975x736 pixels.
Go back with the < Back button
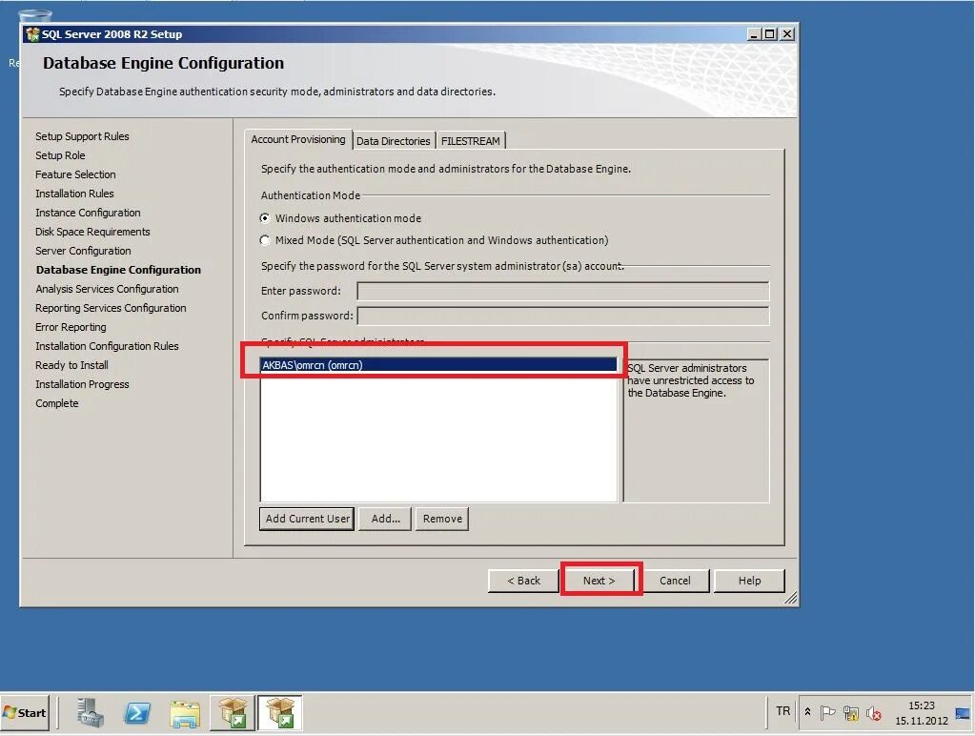[523, 581]
